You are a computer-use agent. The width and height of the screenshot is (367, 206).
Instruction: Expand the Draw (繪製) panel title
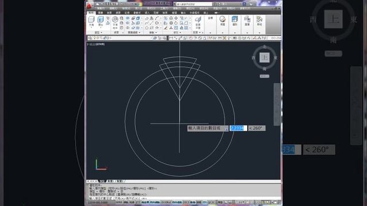pos(153,33)
